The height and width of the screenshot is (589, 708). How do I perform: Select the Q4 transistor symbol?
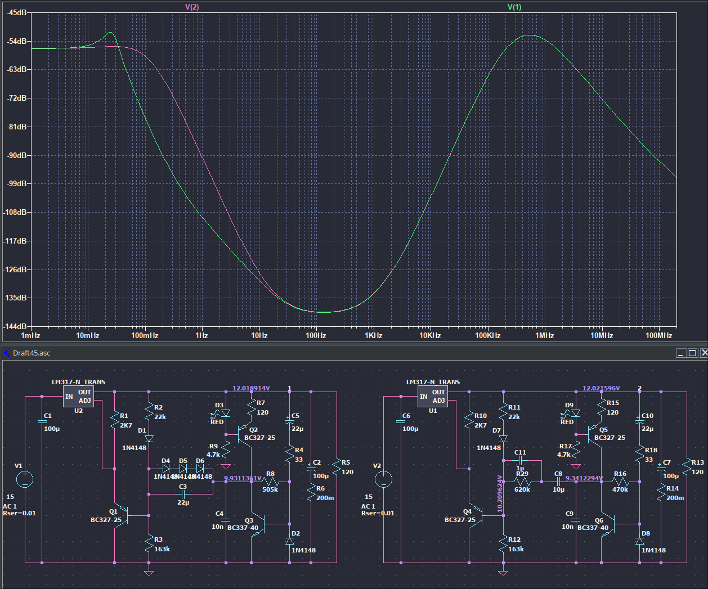point(476,515)
